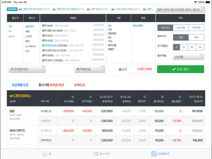Select 웨어러블 type
The width and height of the screenshot is (212, 159).
[112, 45]
